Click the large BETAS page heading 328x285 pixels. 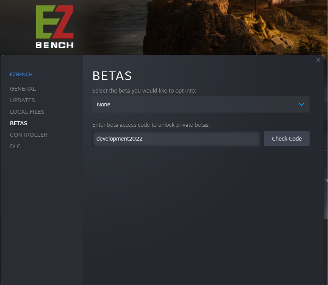pos(112,76)
